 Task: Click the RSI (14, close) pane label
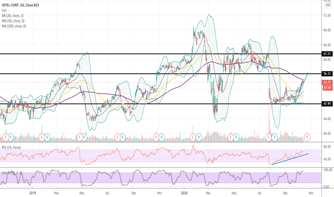[11, 147]
